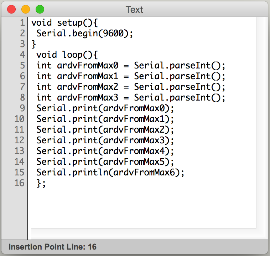Image resolution: width=270 pixels, height=256 pixels.
Task: Click the horizontal scrollbar track at bottom
Action: tap(144, 234)
